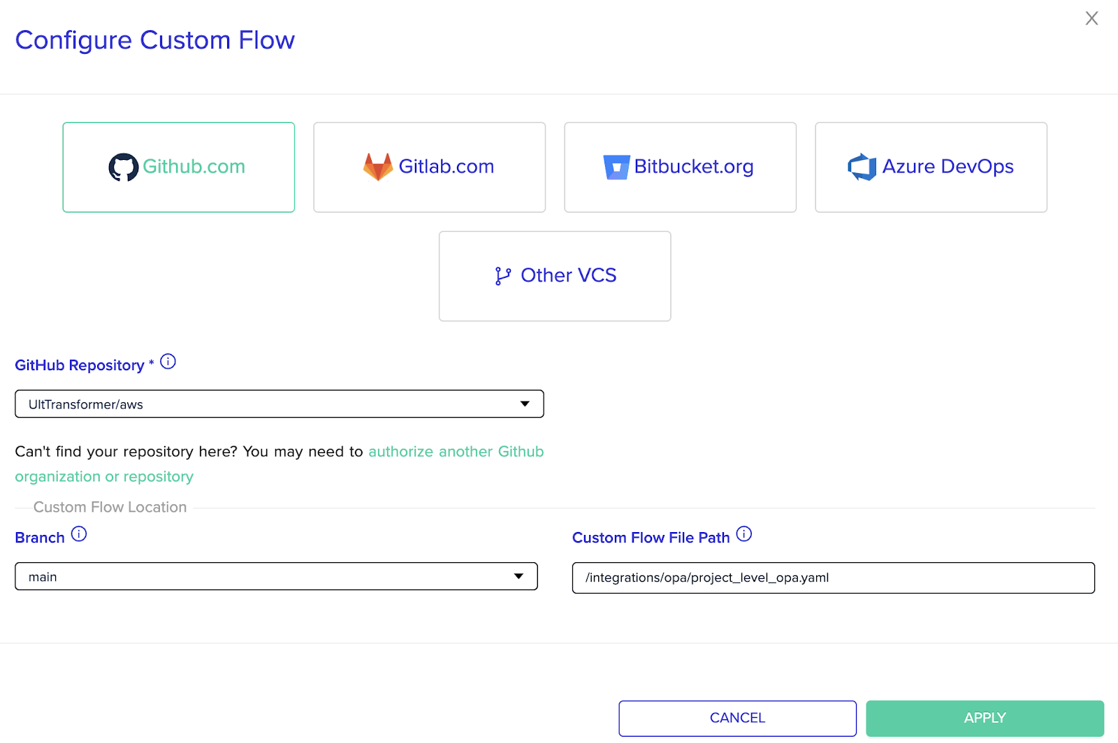Expand the repository selector arrow for UltTransformer/aws
The image size is (1118, 743).
point(525,404)
